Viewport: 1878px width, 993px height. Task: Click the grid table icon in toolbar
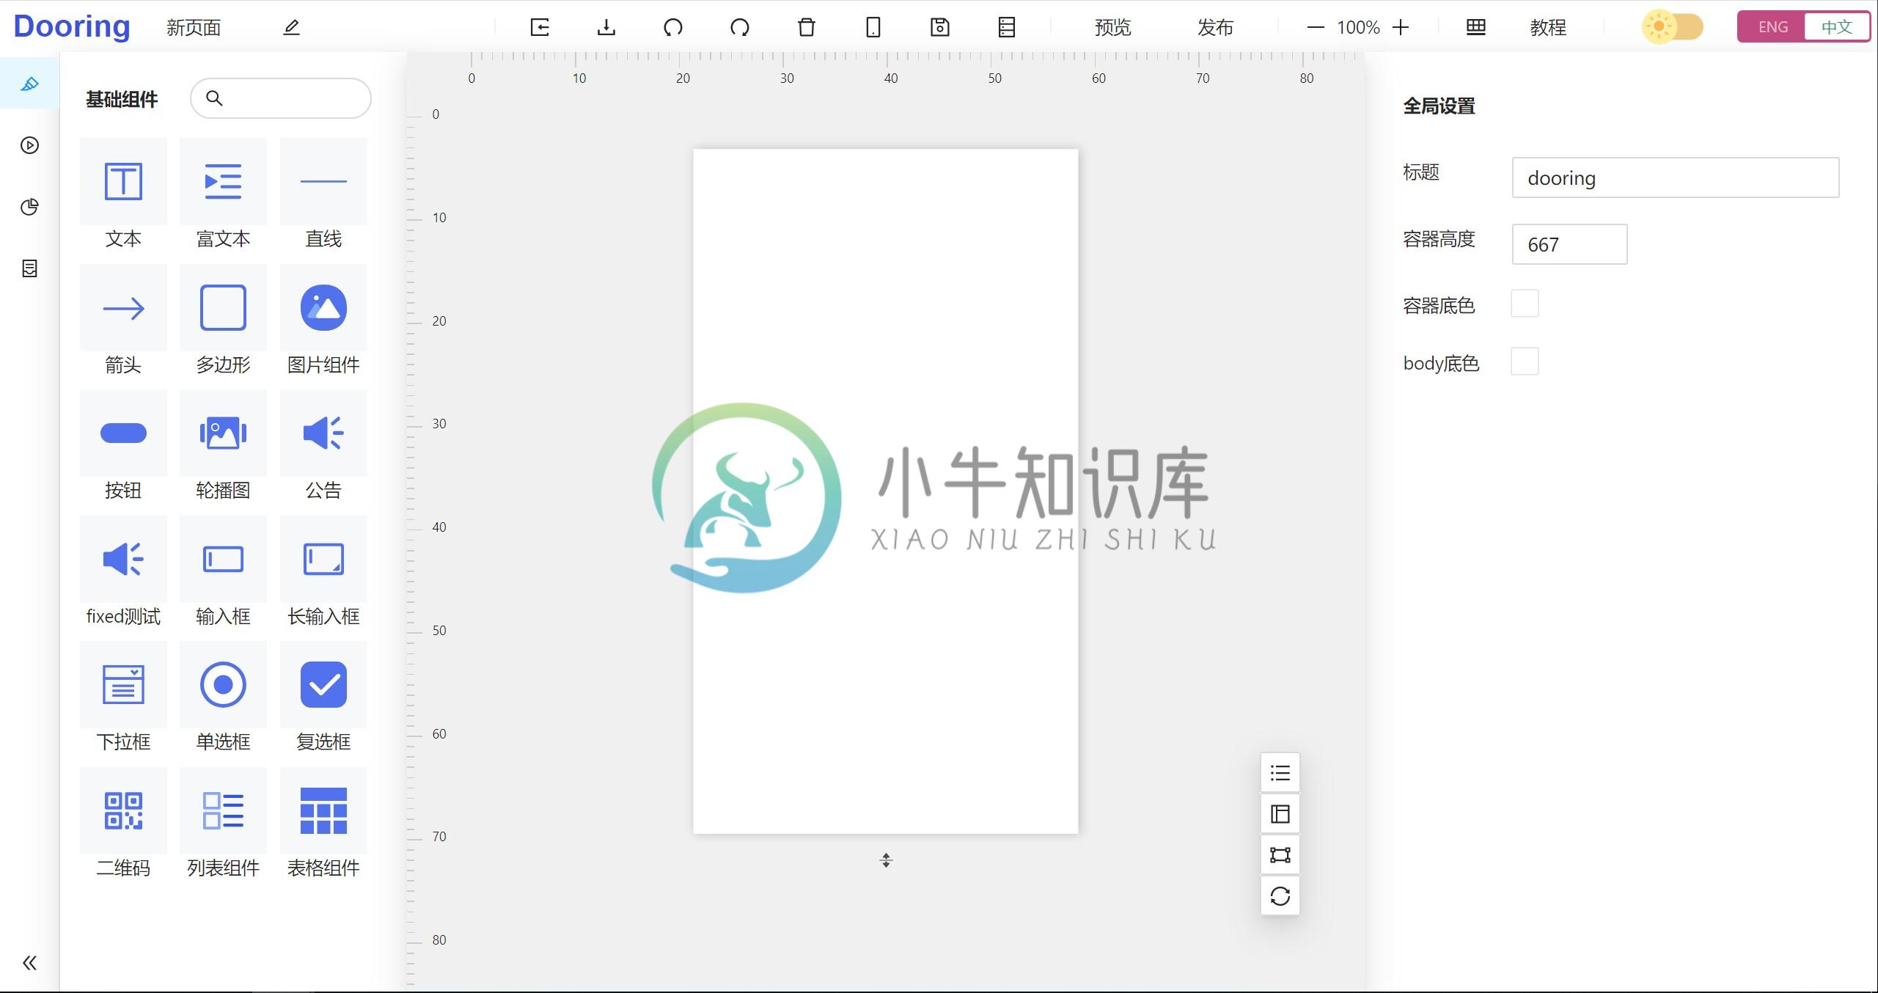pyautogui.click(x=1476, y=27)
